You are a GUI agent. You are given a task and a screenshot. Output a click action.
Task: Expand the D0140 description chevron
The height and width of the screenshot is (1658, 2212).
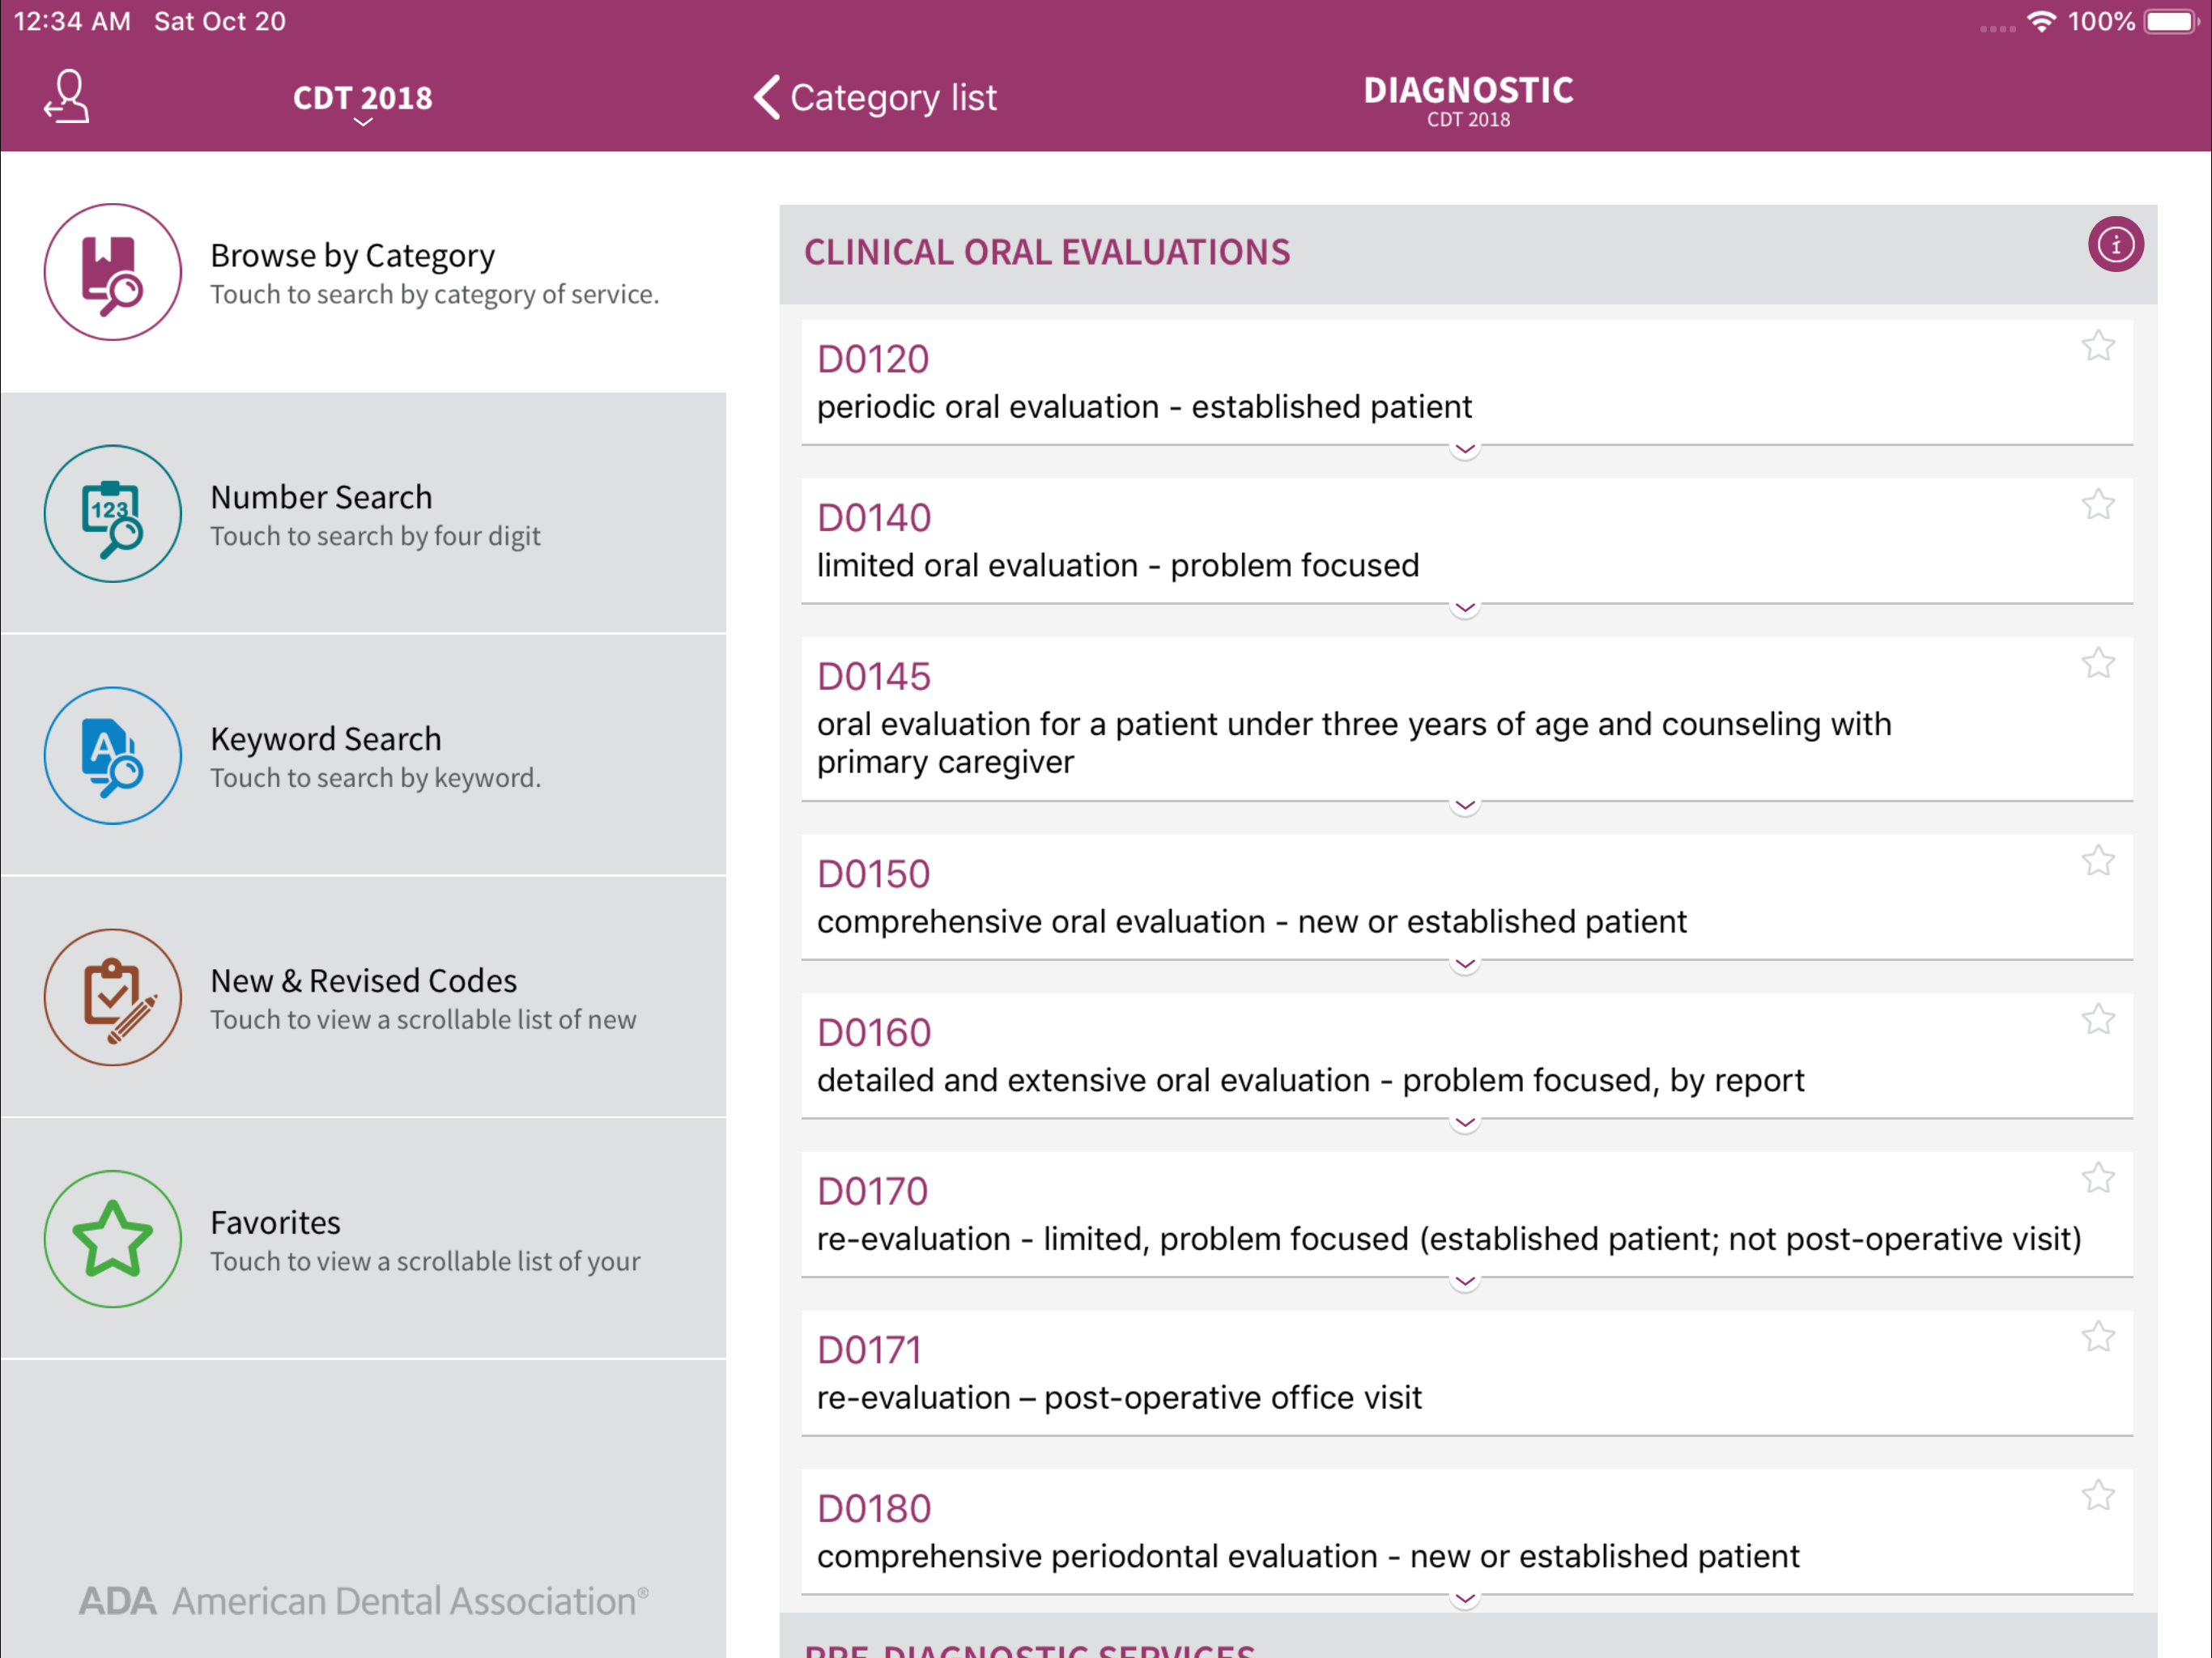(1465, 609)
